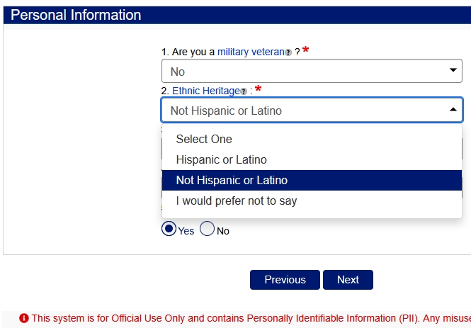Image resolution: width=471 pixels, height=328 pixels.
Task: Open the 'military veteran' link
Action: [x=250, y=52]
